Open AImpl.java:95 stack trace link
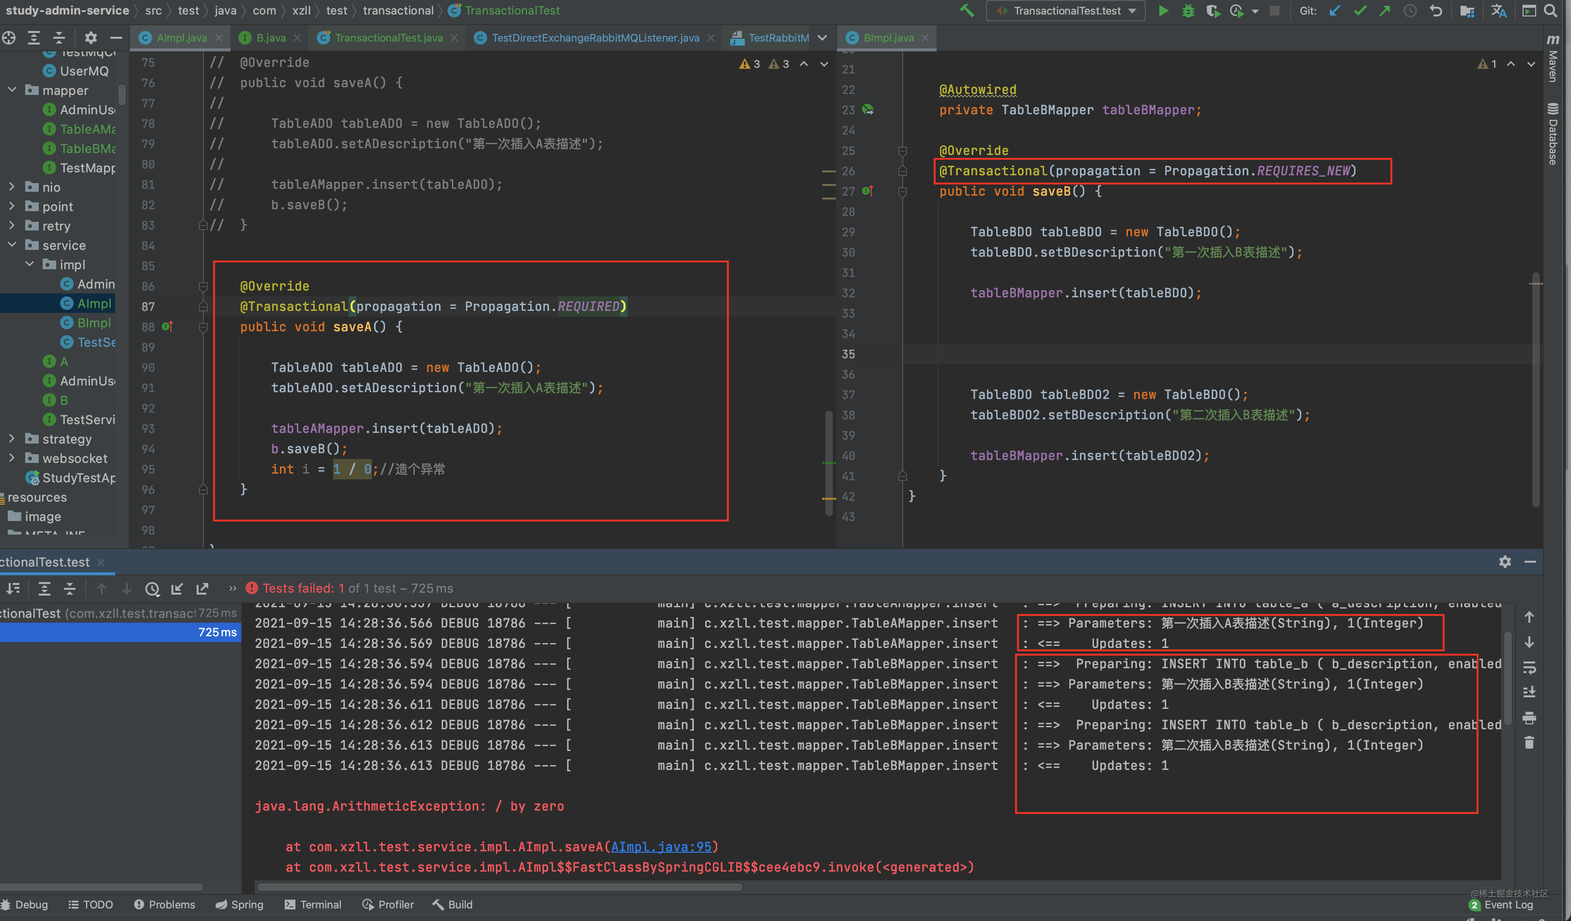The width and height of the screenshot is (1571, 921). tap(661, 846)
